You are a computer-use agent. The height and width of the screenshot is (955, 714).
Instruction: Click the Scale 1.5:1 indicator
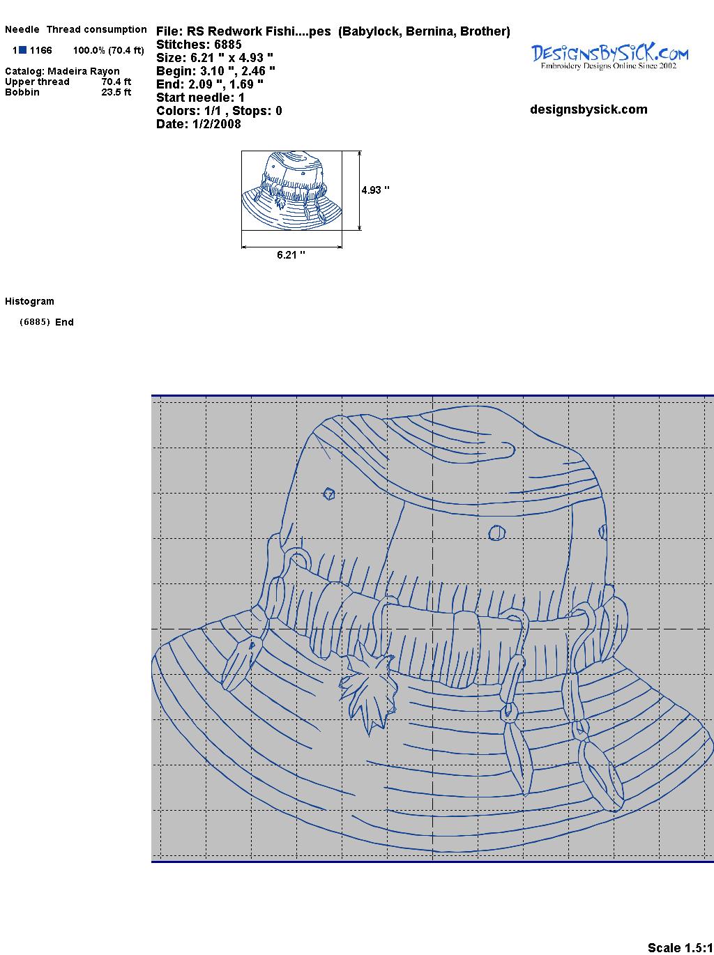tap(679, 947)
